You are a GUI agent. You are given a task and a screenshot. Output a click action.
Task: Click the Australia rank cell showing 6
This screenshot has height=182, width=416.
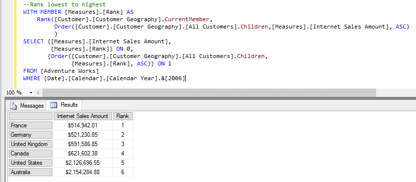click(x=123, y=172)
